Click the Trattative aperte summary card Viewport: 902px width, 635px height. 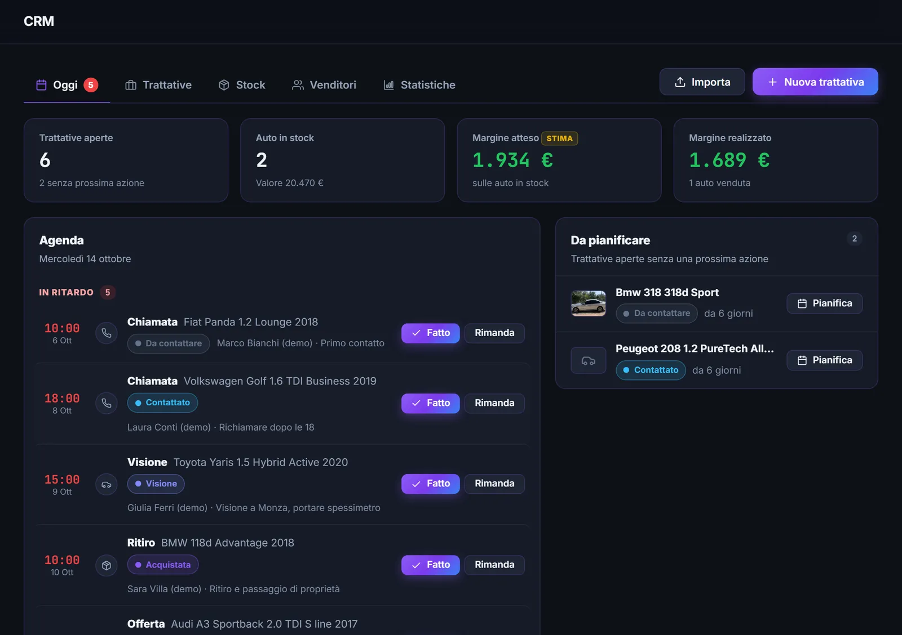126,160
